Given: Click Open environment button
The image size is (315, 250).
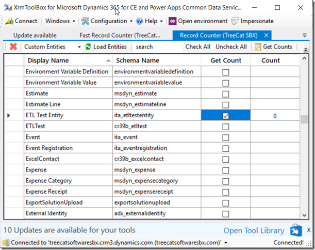Looking at the screenshot, I should (x=198, y=21).
